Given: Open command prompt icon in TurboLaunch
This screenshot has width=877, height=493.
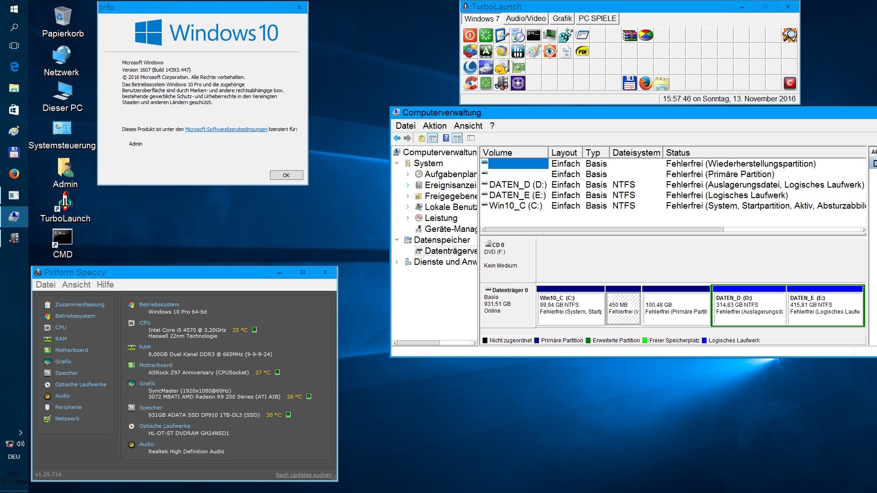Looking at the screenshot, I should [x=534, y=35].
